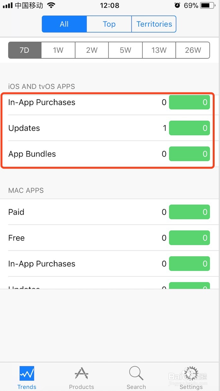Screen dimensions: 220x391
Task: Tap the App Bundles green badge
Action: pyautogui.click(x=189, y=154)
